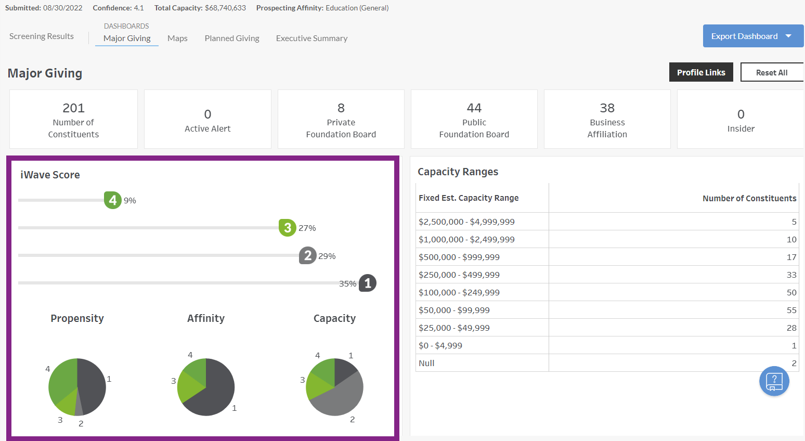Image resolution: width=805 pixels, height=441 pixels.
Task: Select the green score 3 marker
Action: click(x=287, y=227)
